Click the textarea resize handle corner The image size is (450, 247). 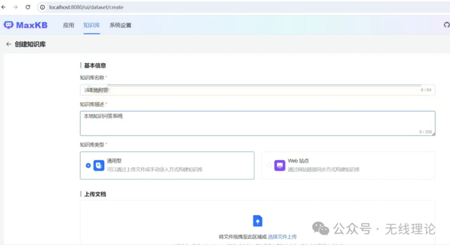[x=433, y=134]
